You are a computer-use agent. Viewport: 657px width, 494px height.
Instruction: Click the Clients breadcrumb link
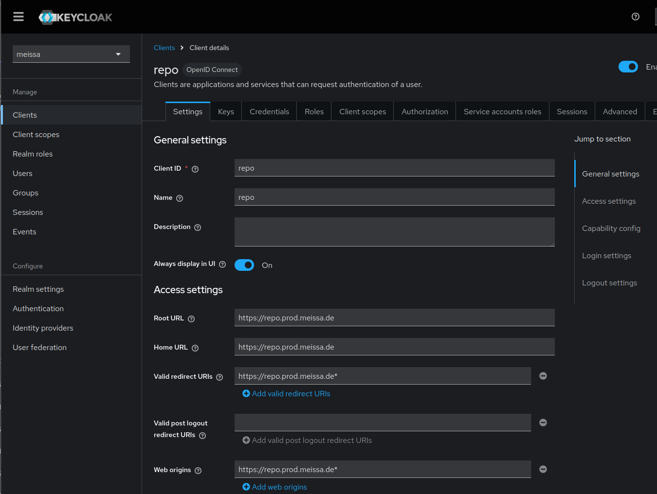[x=164, y=48]
